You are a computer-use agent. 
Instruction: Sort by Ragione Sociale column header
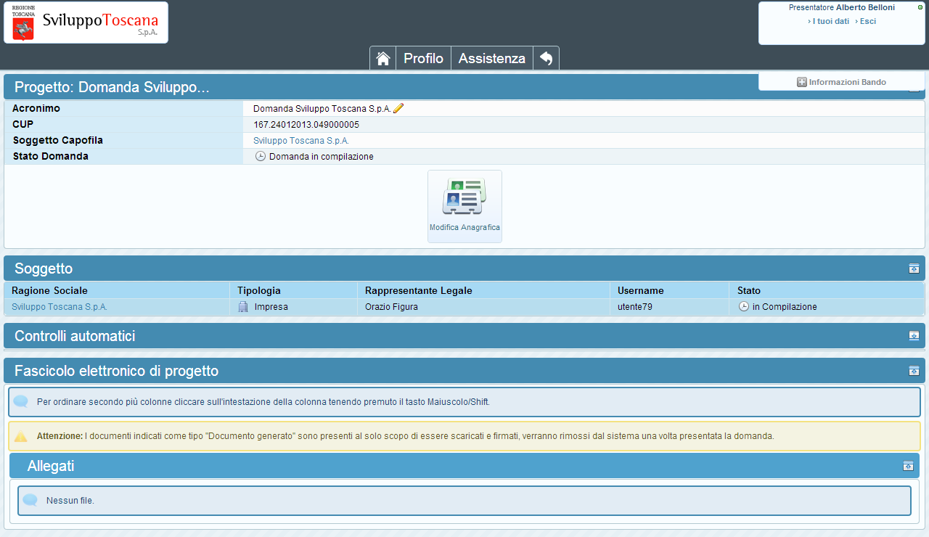pos(49,290)
